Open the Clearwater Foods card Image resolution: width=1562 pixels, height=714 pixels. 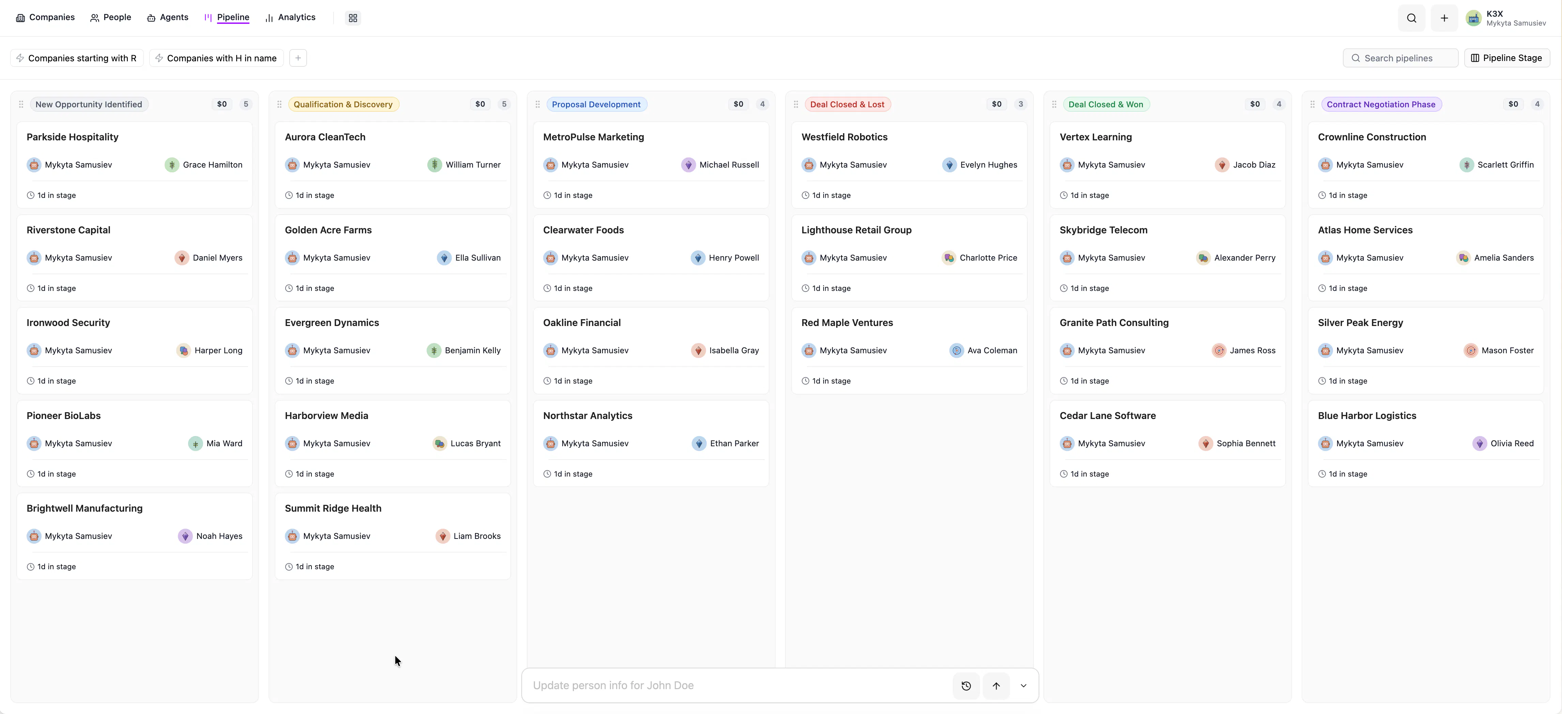coord(651,258)
